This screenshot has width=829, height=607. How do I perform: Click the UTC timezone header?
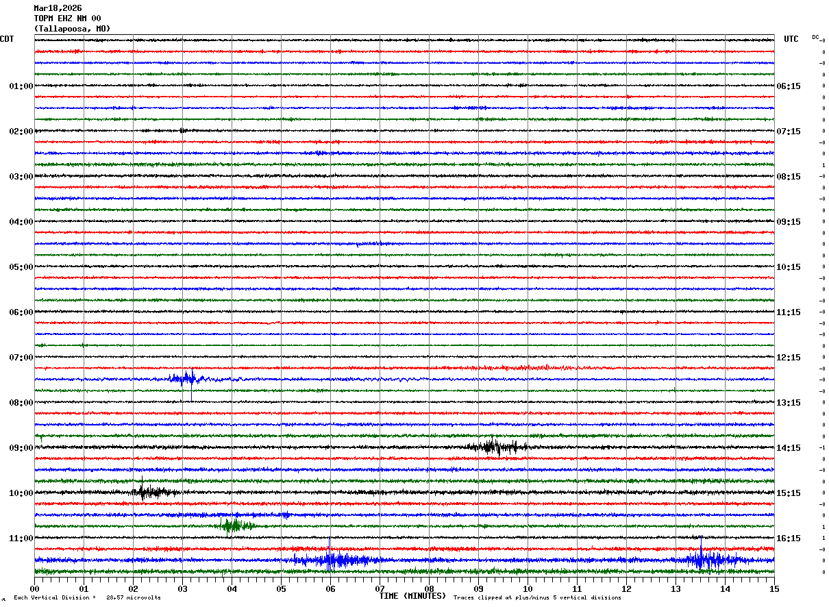click(791, 39)
